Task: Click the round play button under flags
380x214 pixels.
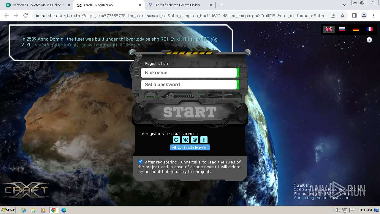Action: click(369, 40)
